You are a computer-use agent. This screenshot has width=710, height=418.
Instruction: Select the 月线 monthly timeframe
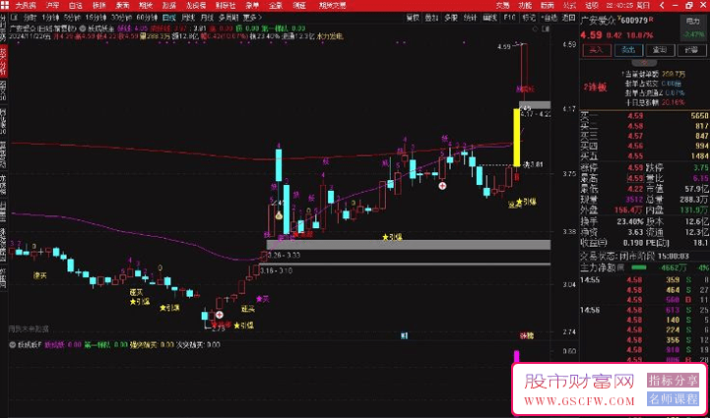point(207,18)
